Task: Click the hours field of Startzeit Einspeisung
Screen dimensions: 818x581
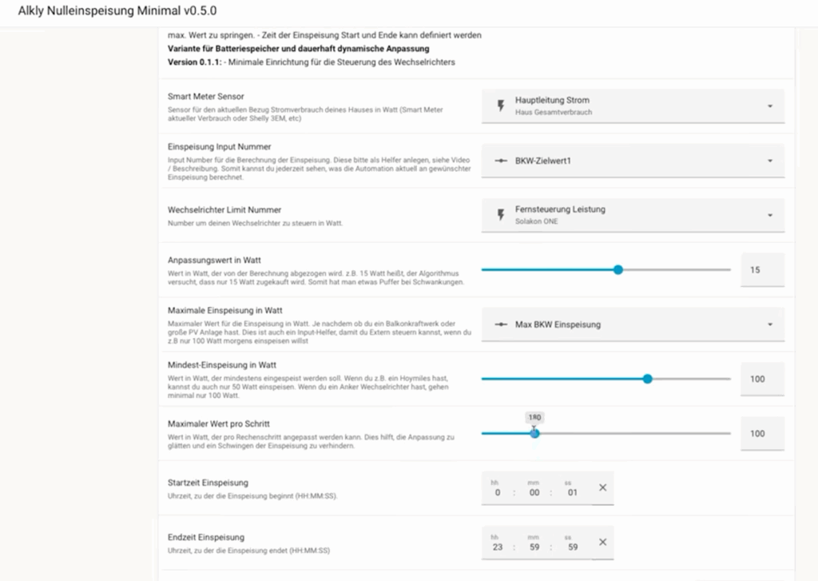Action: click(x=497, y=492)
